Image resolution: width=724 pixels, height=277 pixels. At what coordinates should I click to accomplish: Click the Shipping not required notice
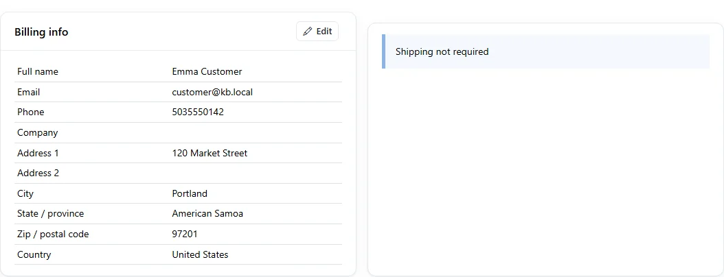click(x=546, y=51)
